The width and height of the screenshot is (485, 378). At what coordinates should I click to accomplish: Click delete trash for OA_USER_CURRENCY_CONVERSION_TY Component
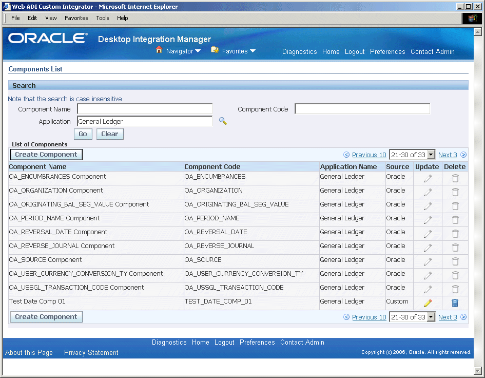(455, 275)
